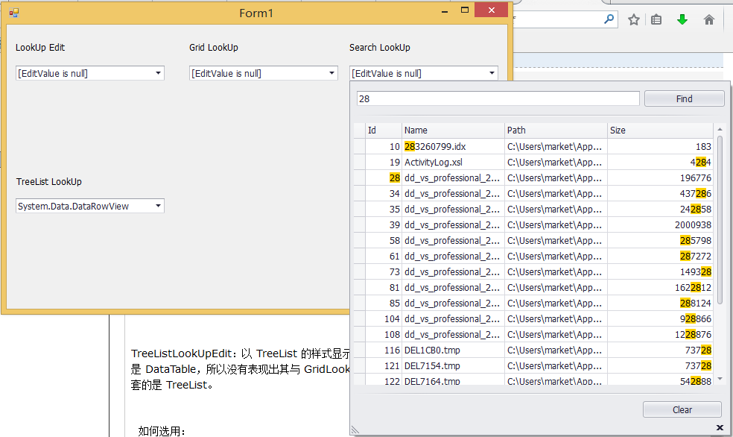Select the ActivityLog.xsl row

click(484, 162)
